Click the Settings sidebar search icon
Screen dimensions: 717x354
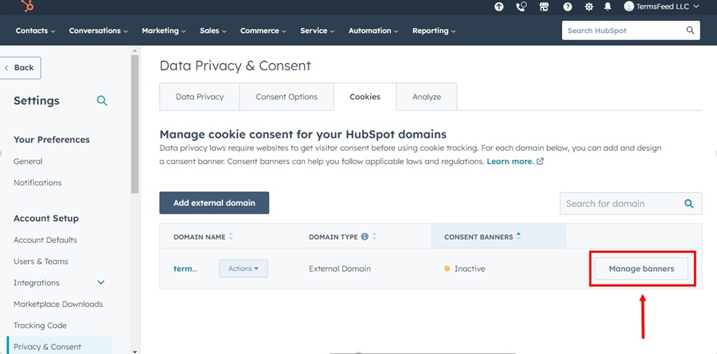click(102, 101)
